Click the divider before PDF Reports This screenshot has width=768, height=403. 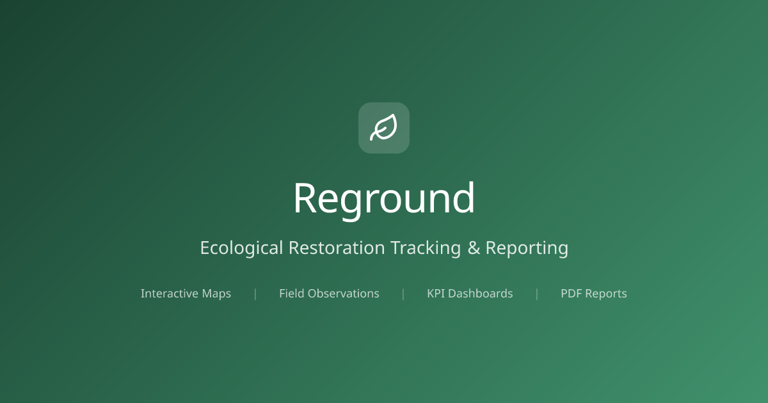[x=537, y=294]
